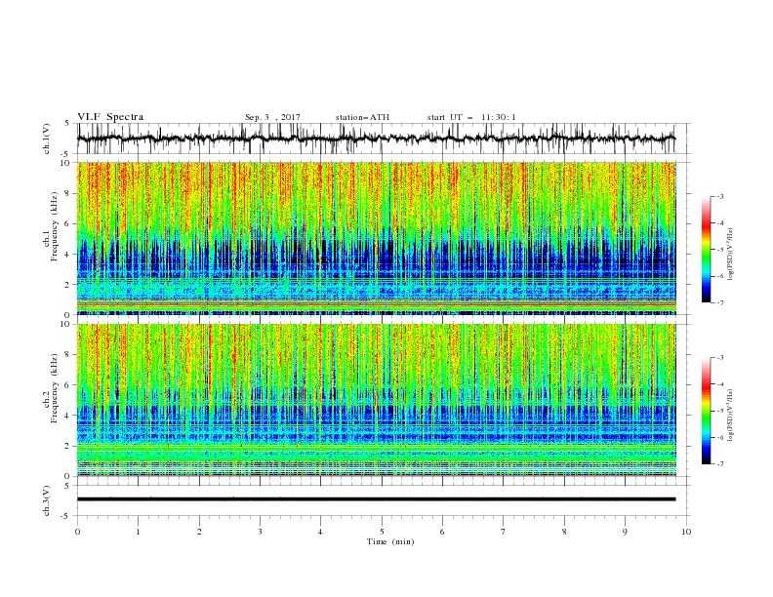
Task: Click the time axis tick label '9'
Action: coord(625,532)
